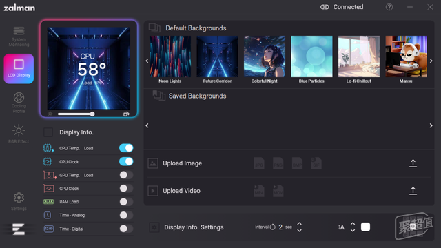Click the Zalman Z logo icon
Viewport: 441px width, 248px height.
(x=19, y=229)
